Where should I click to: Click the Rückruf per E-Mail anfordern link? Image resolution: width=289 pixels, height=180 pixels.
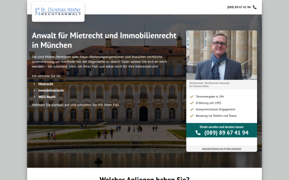click(222, 149)
